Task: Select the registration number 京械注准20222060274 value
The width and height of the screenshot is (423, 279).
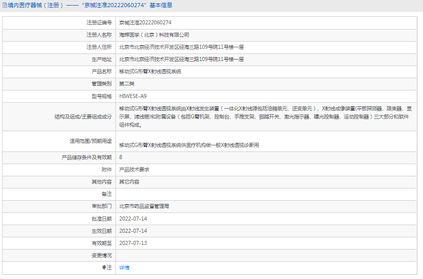Action: [x=145, y=23]
